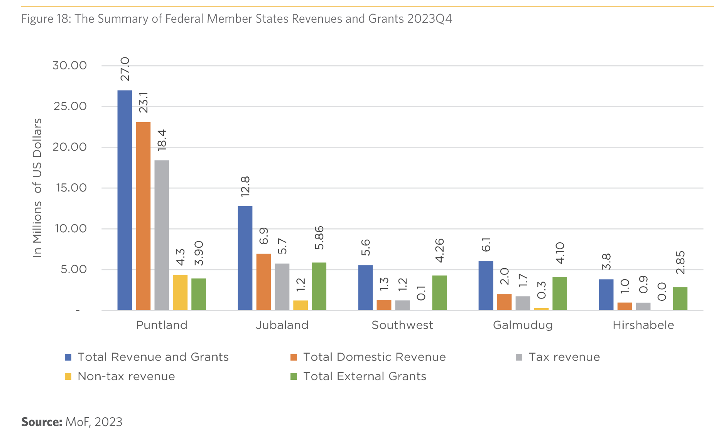The image size is (726, 433).
Task: Click the orange Total Domestic Revenue legend swatch
Action: pos(294,357)
